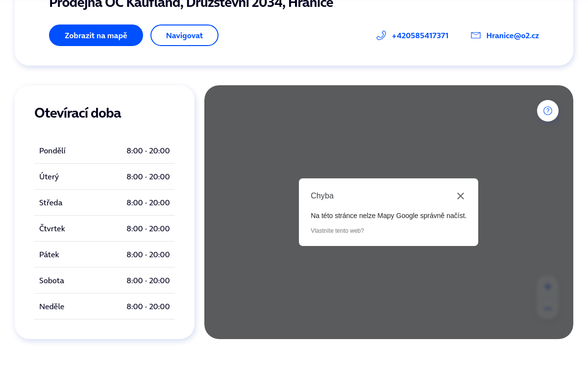
Task: Select the Otevírací doba heading
Action: [x=77, y=113]
